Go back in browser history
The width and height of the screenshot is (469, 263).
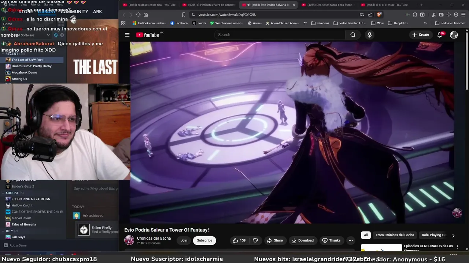click(124, 15)
